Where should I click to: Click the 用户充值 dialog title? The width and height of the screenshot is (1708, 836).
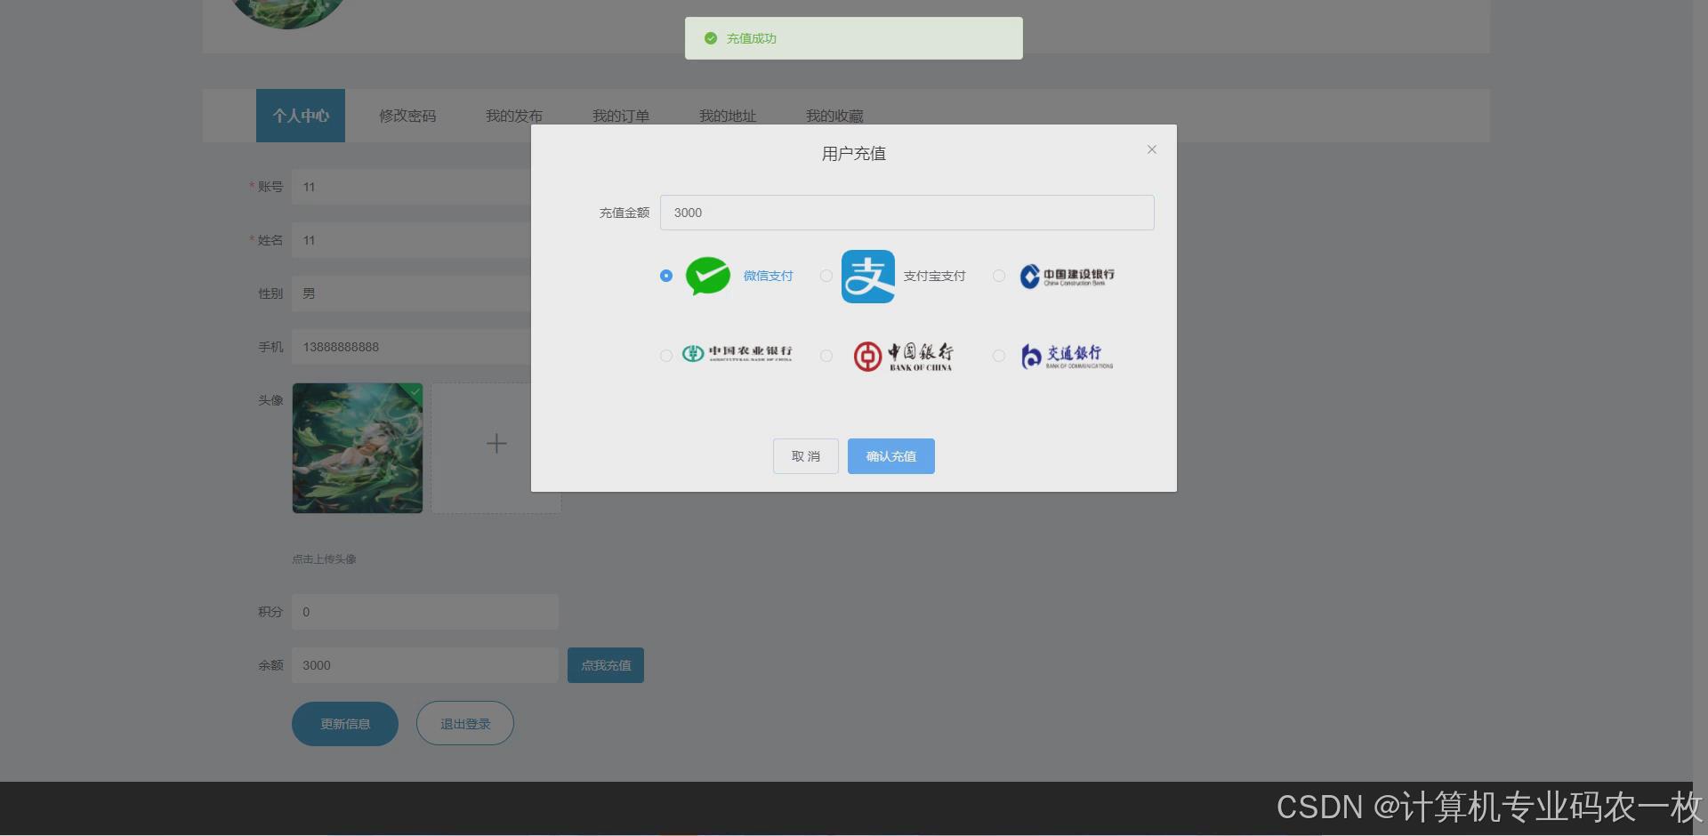[854, 154]
